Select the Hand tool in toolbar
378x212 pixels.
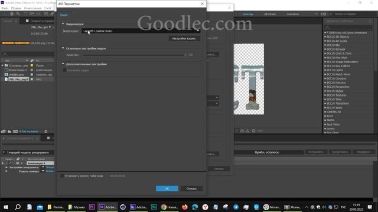(12, 14)
